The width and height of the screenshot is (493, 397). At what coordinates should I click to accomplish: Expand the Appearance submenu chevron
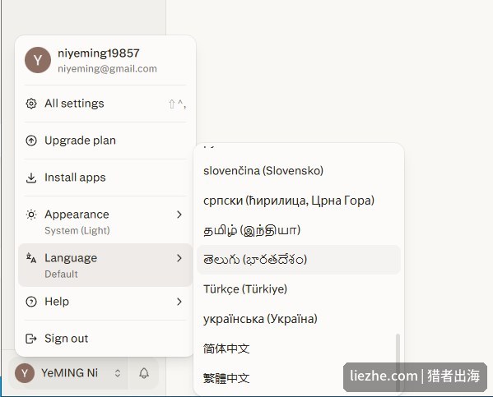tap(179, 215)
